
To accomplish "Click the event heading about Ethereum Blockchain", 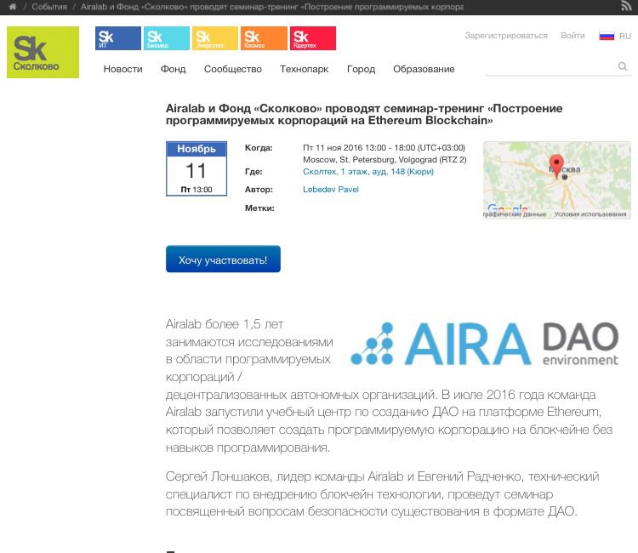I will [364, 114].
